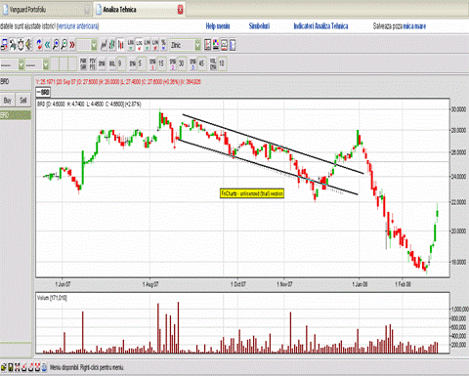Click the red double-arrow scroll forward icon
469x376 pixels.
click(72, 45)
